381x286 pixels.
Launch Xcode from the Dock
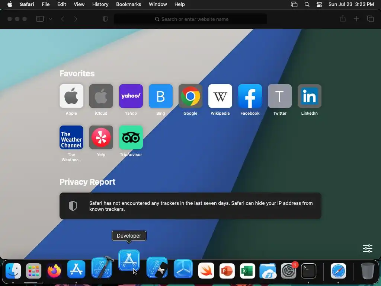[102, 268]
